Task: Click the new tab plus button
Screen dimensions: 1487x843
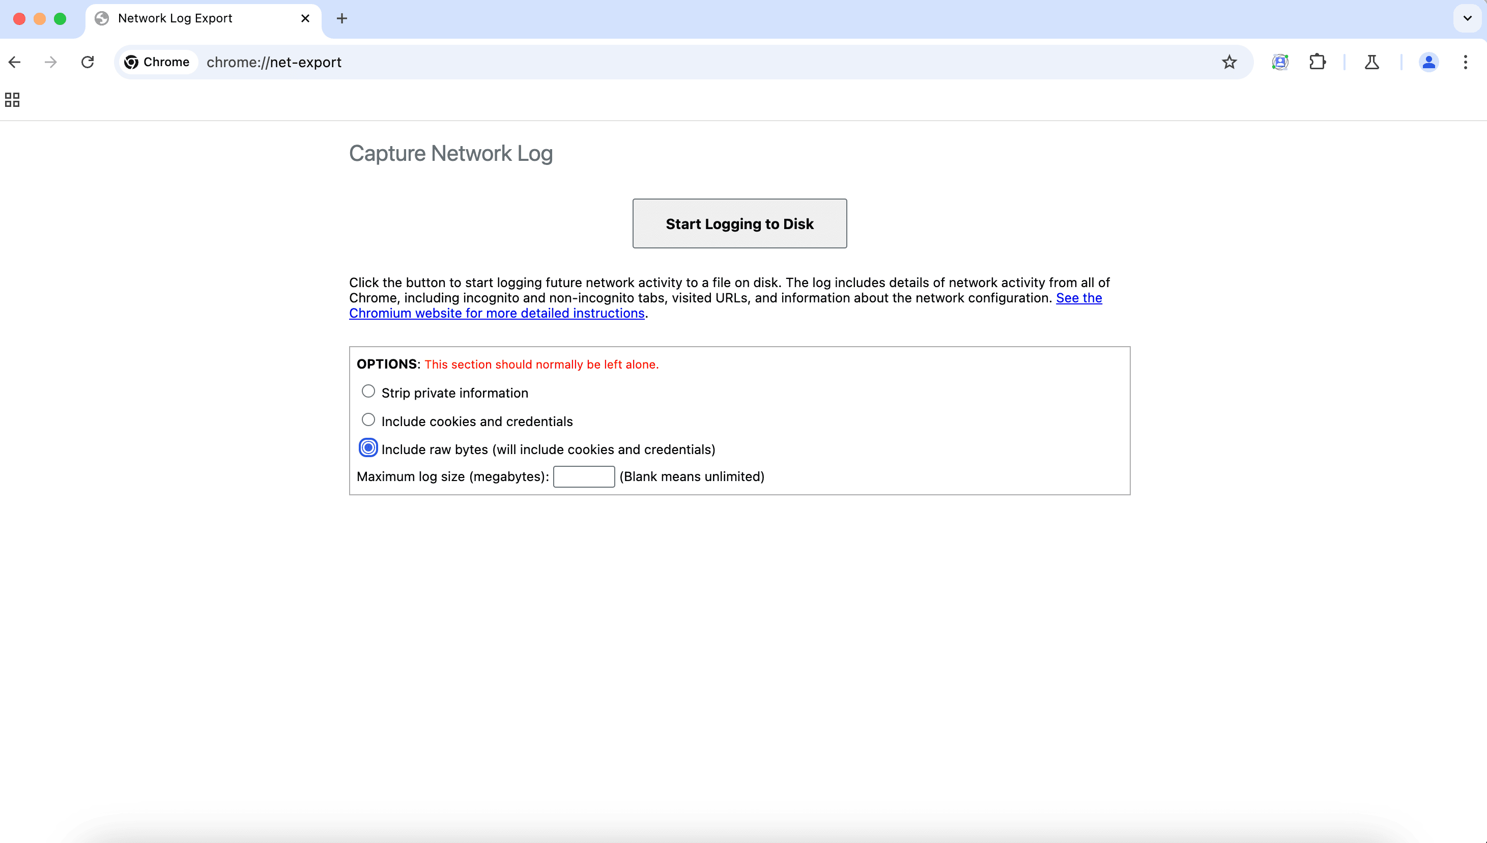Action: click(x=342, y=18)
